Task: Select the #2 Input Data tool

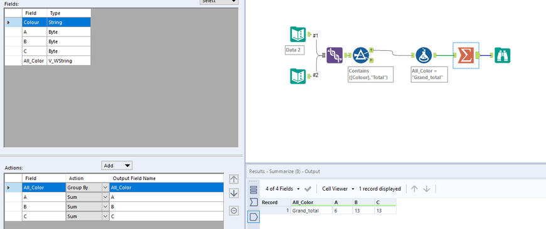Action: click(297, 76)
